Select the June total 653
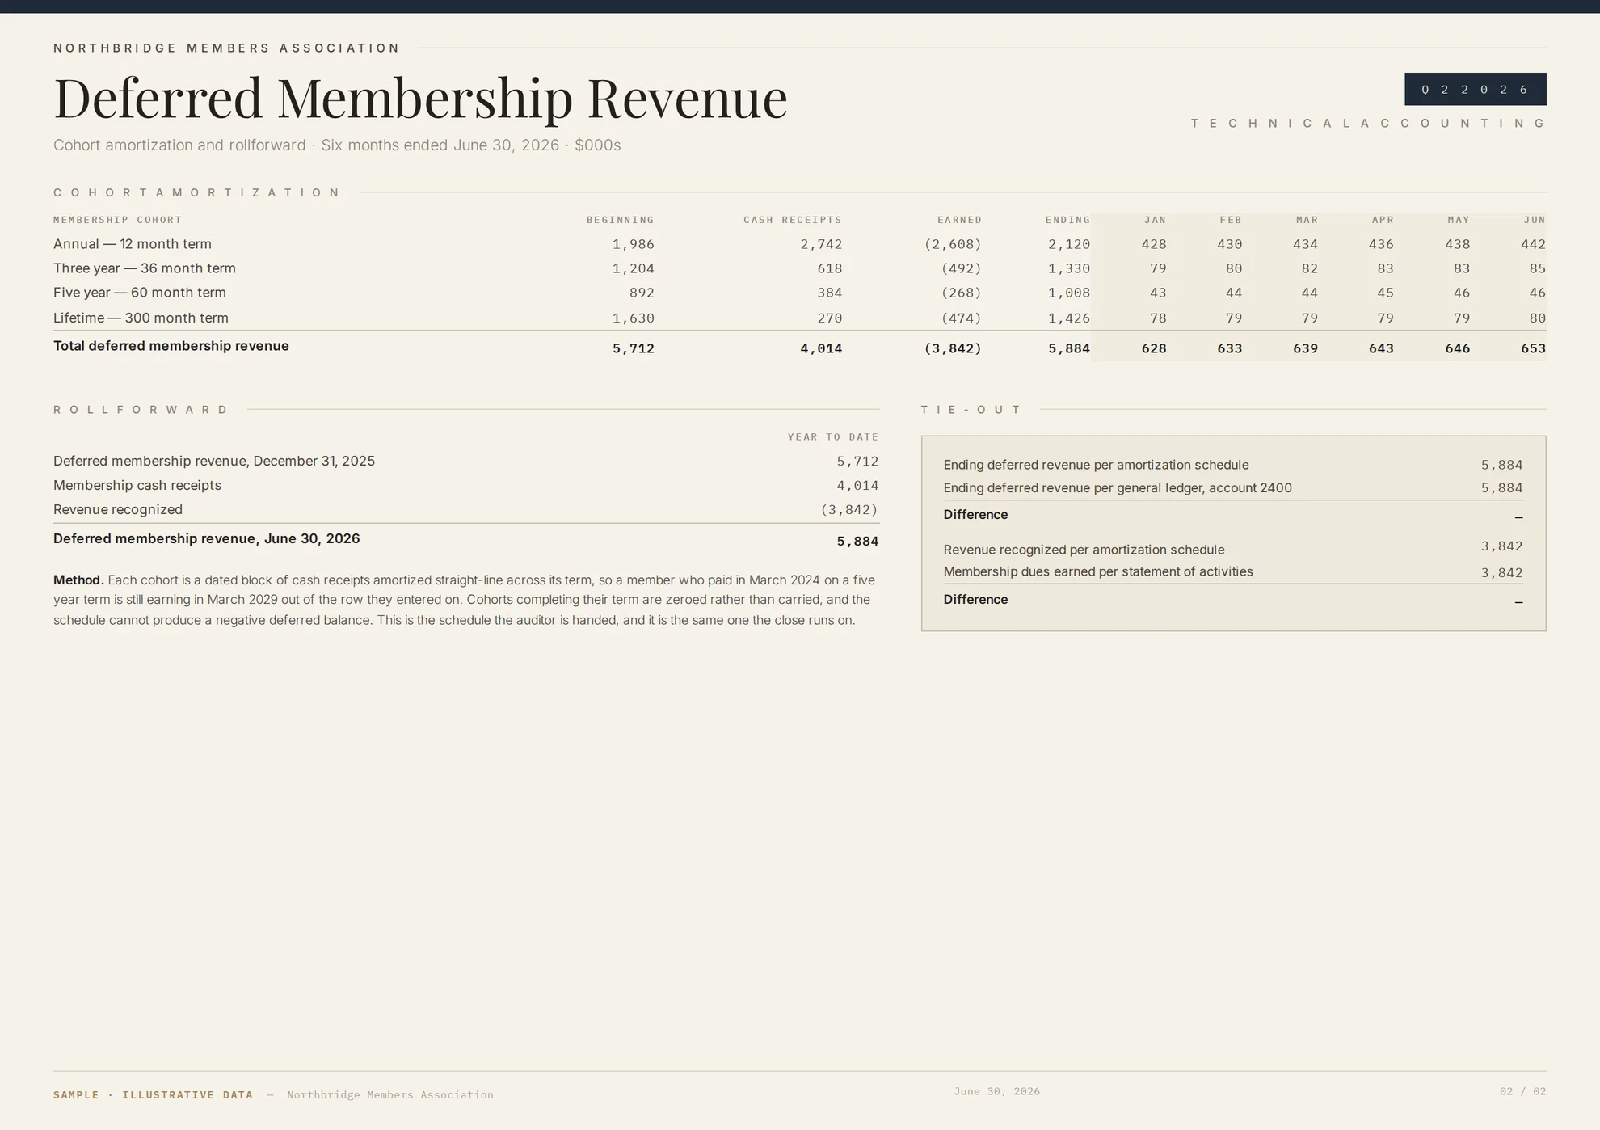Screen dimensions: 1600x1130 pos(1534,348)
